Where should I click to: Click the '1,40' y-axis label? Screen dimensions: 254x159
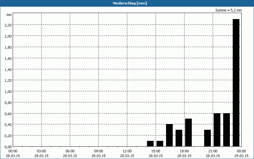pyautogui.click(x=9, y=69)
